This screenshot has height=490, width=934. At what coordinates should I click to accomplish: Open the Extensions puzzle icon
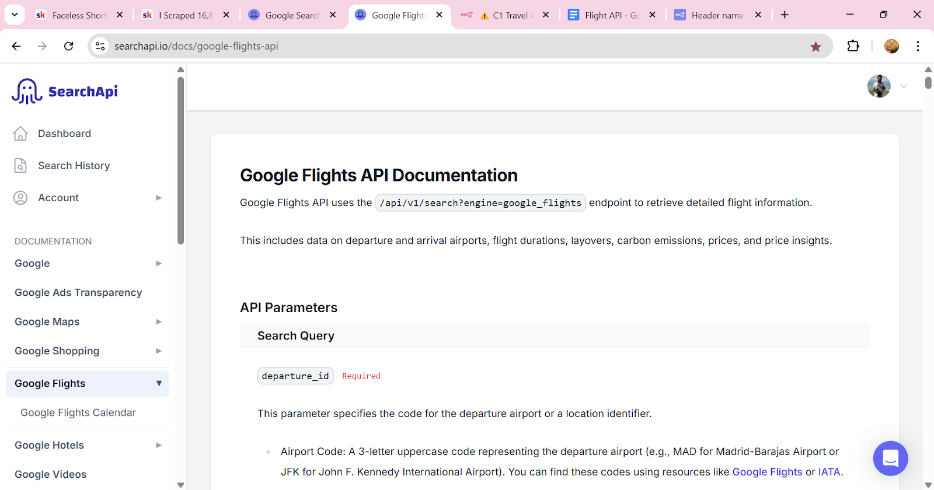(x=853, y=46)
